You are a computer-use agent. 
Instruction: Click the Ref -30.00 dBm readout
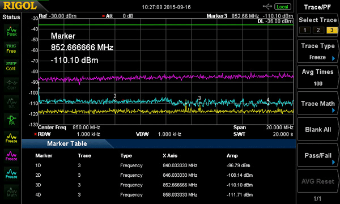click(57, 16)
